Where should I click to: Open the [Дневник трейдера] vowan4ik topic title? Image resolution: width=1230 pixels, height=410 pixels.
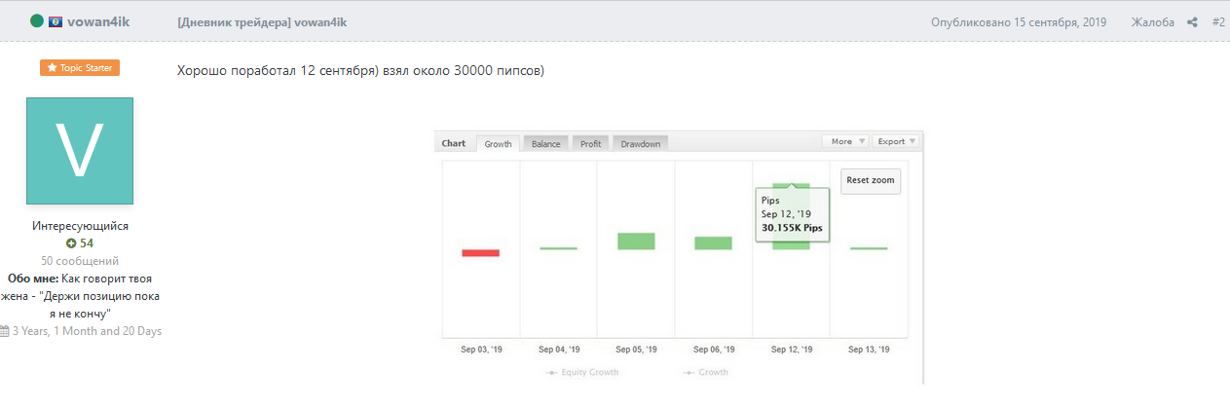pyautogui.click(x=262, y=21)
